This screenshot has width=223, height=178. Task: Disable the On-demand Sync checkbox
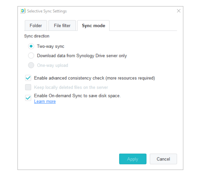pyautogui.click(x=28, y=98)
